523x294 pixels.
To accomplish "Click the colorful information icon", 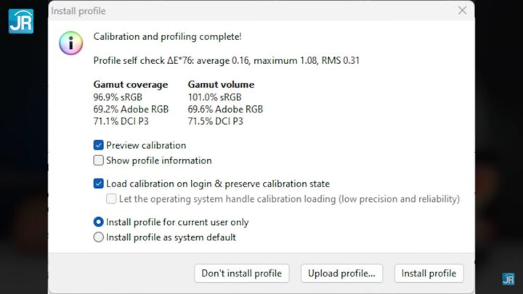I will coord(70,43).
